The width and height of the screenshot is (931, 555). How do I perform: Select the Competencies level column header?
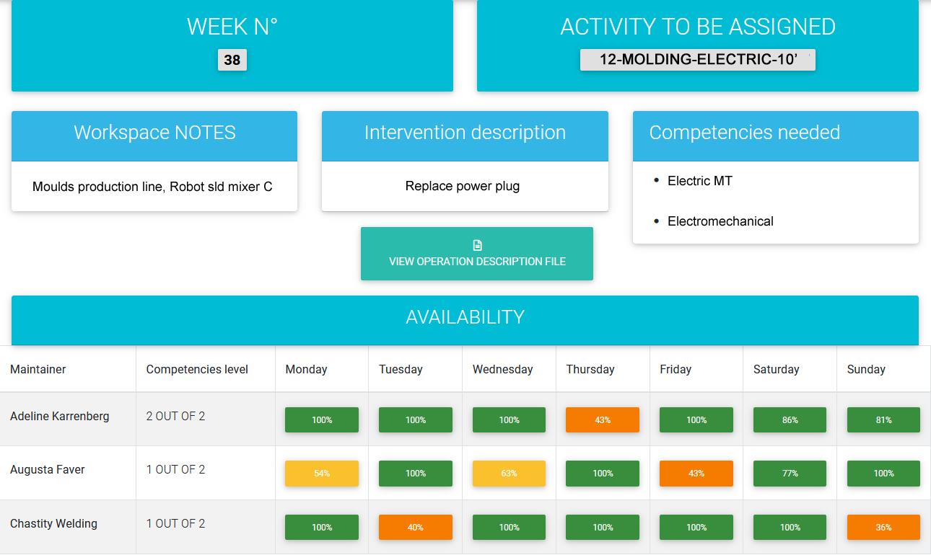tap(197, 369)
